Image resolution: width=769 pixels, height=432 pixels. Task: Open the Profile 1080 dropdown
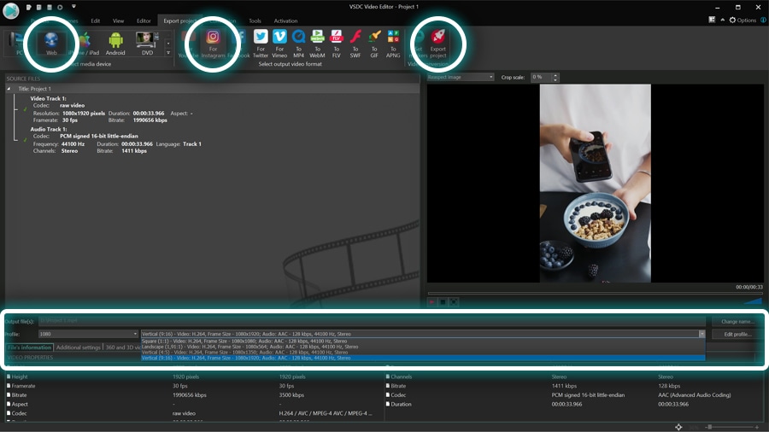point(88,334)
